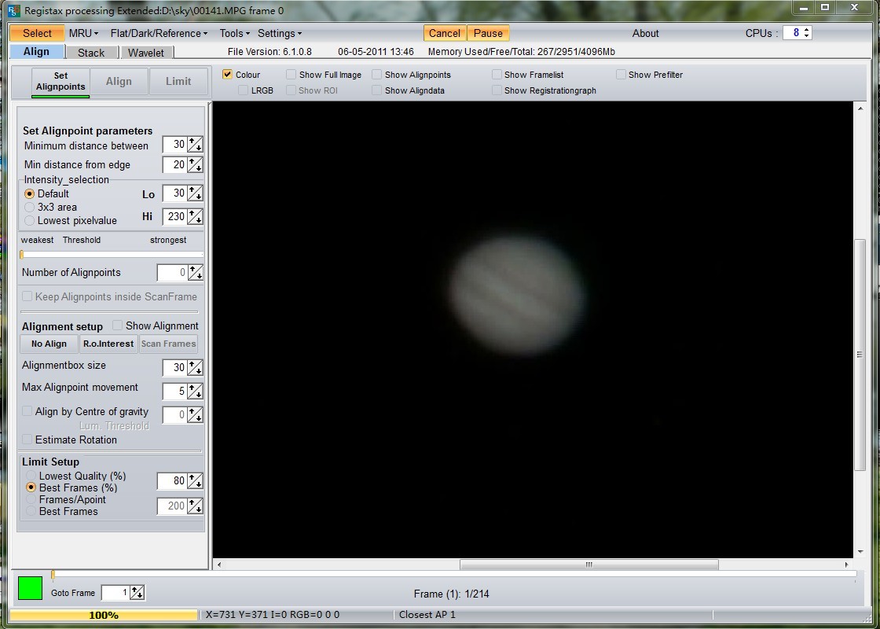Click spinner for Number of Alignpoints

[195, 272]
